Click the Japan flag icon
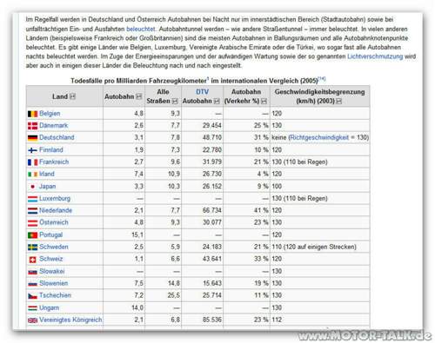Viewport: 435px width, 343px height. coord(32,187)
